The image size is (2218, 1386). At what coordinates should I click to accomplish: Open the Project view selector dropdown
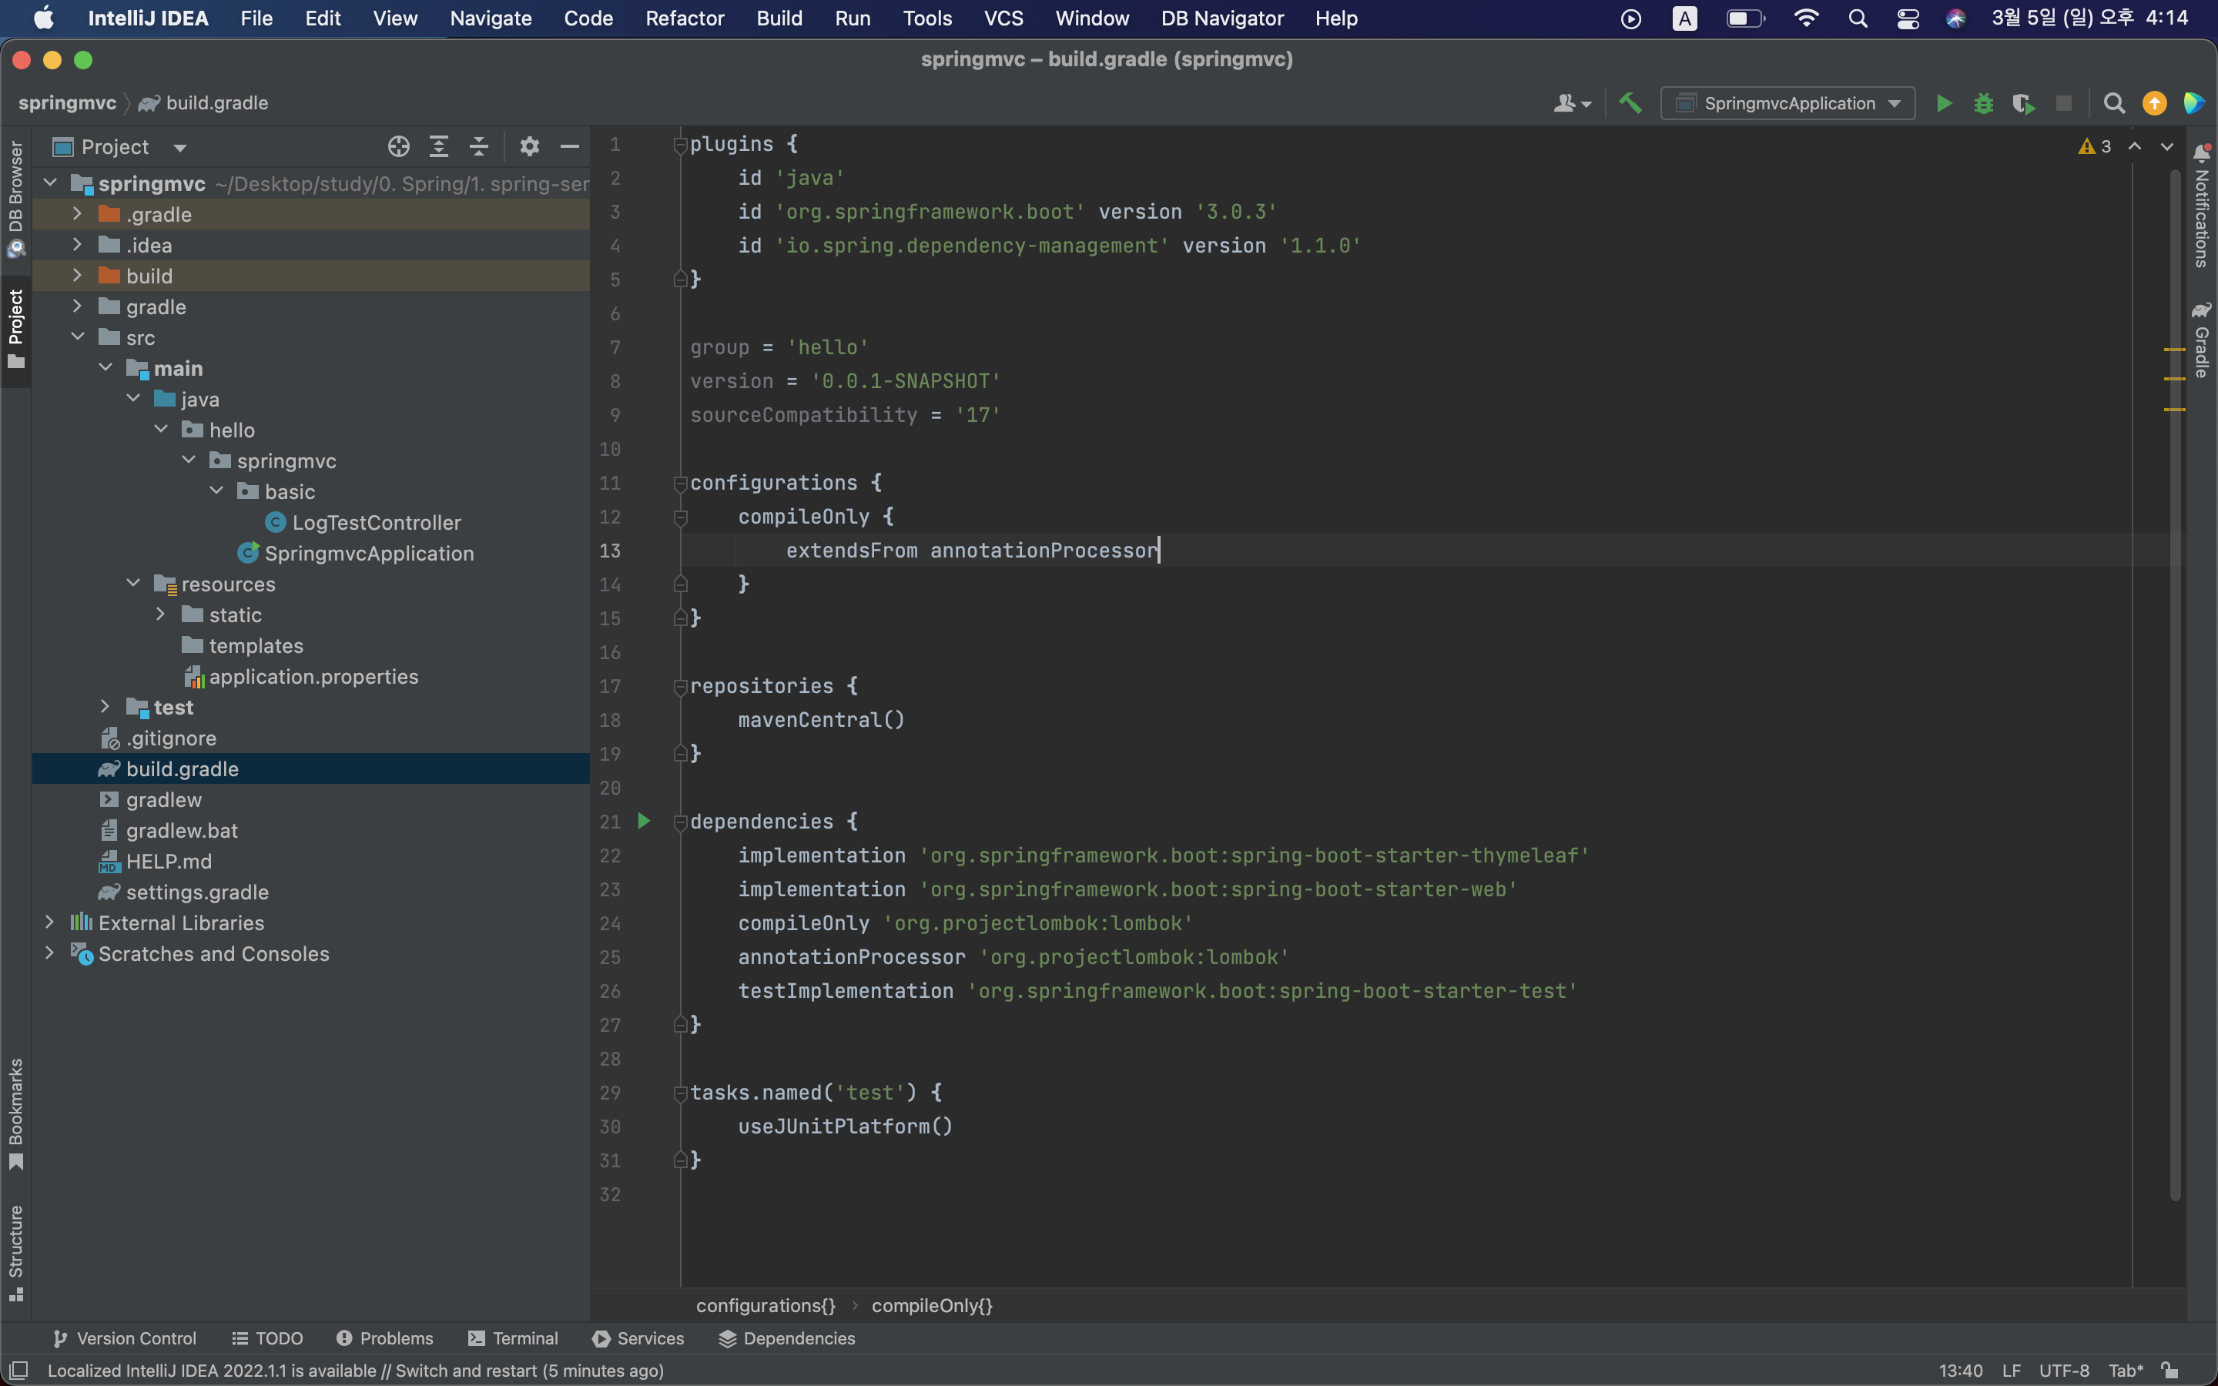point(120,146)
